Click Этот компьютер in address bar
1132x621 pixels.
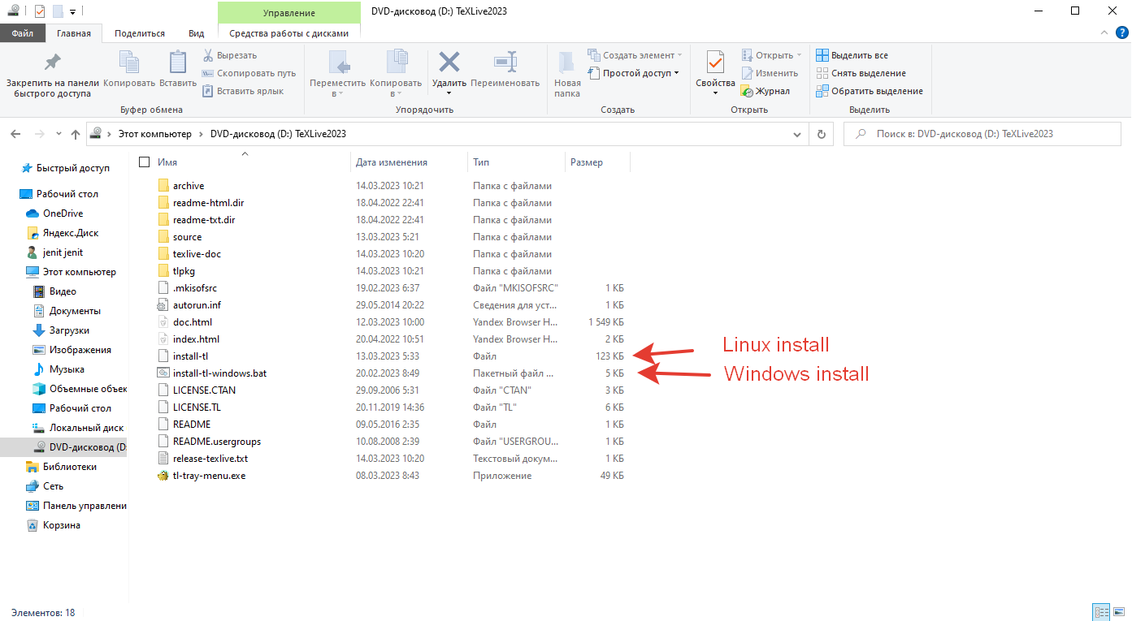coord(154,134)
